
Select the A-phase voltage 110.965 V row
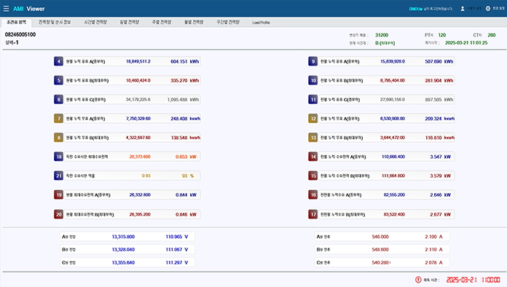pos(127,237)
